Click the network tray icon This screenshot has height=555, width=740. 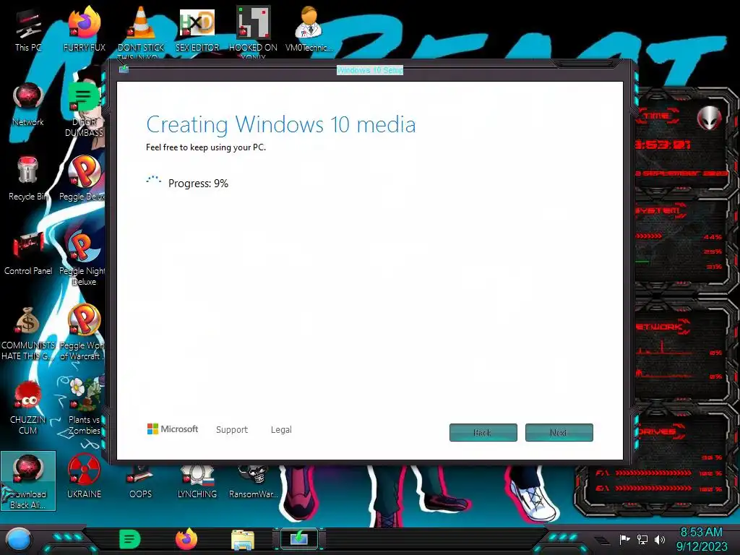pyautogui.click(x=642, y=539)
